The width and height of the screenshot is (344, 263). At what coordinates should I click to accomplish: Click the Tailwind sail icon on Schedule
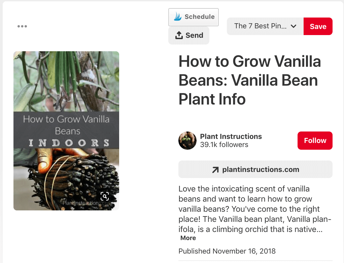point(177,17)
